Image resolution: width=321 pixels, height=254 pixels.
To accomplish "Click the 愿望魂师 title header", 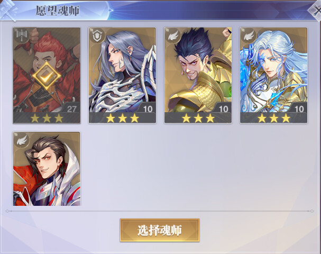I will (58, 11).
